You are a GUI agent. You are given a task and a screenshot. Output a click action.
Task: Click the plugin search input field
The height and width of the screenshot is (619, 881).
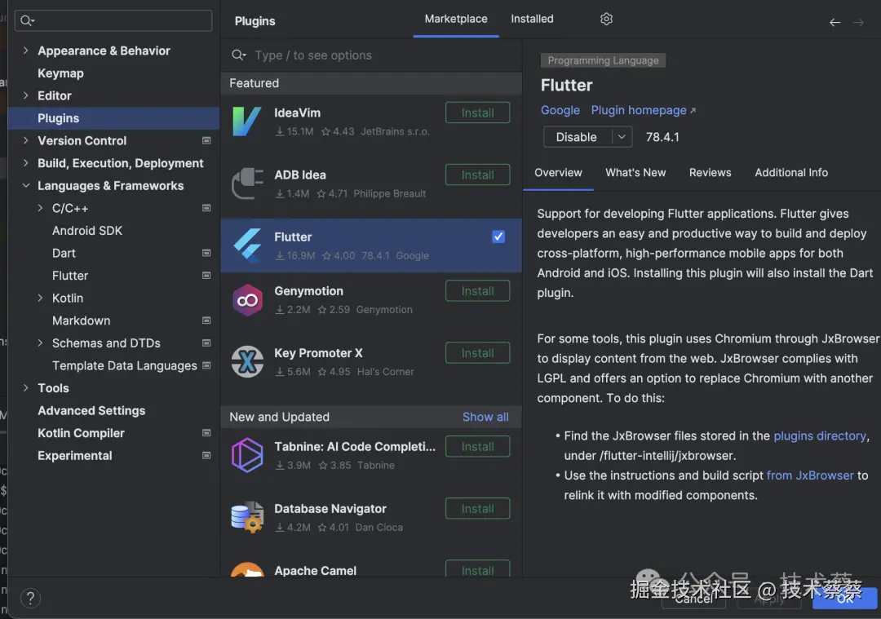click(x=371, y=55)
